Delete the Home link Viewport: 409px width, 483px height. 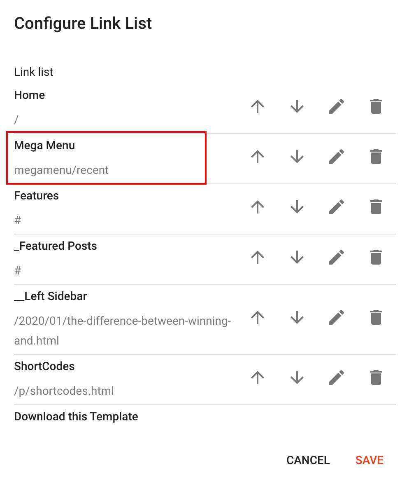point(376,107)
